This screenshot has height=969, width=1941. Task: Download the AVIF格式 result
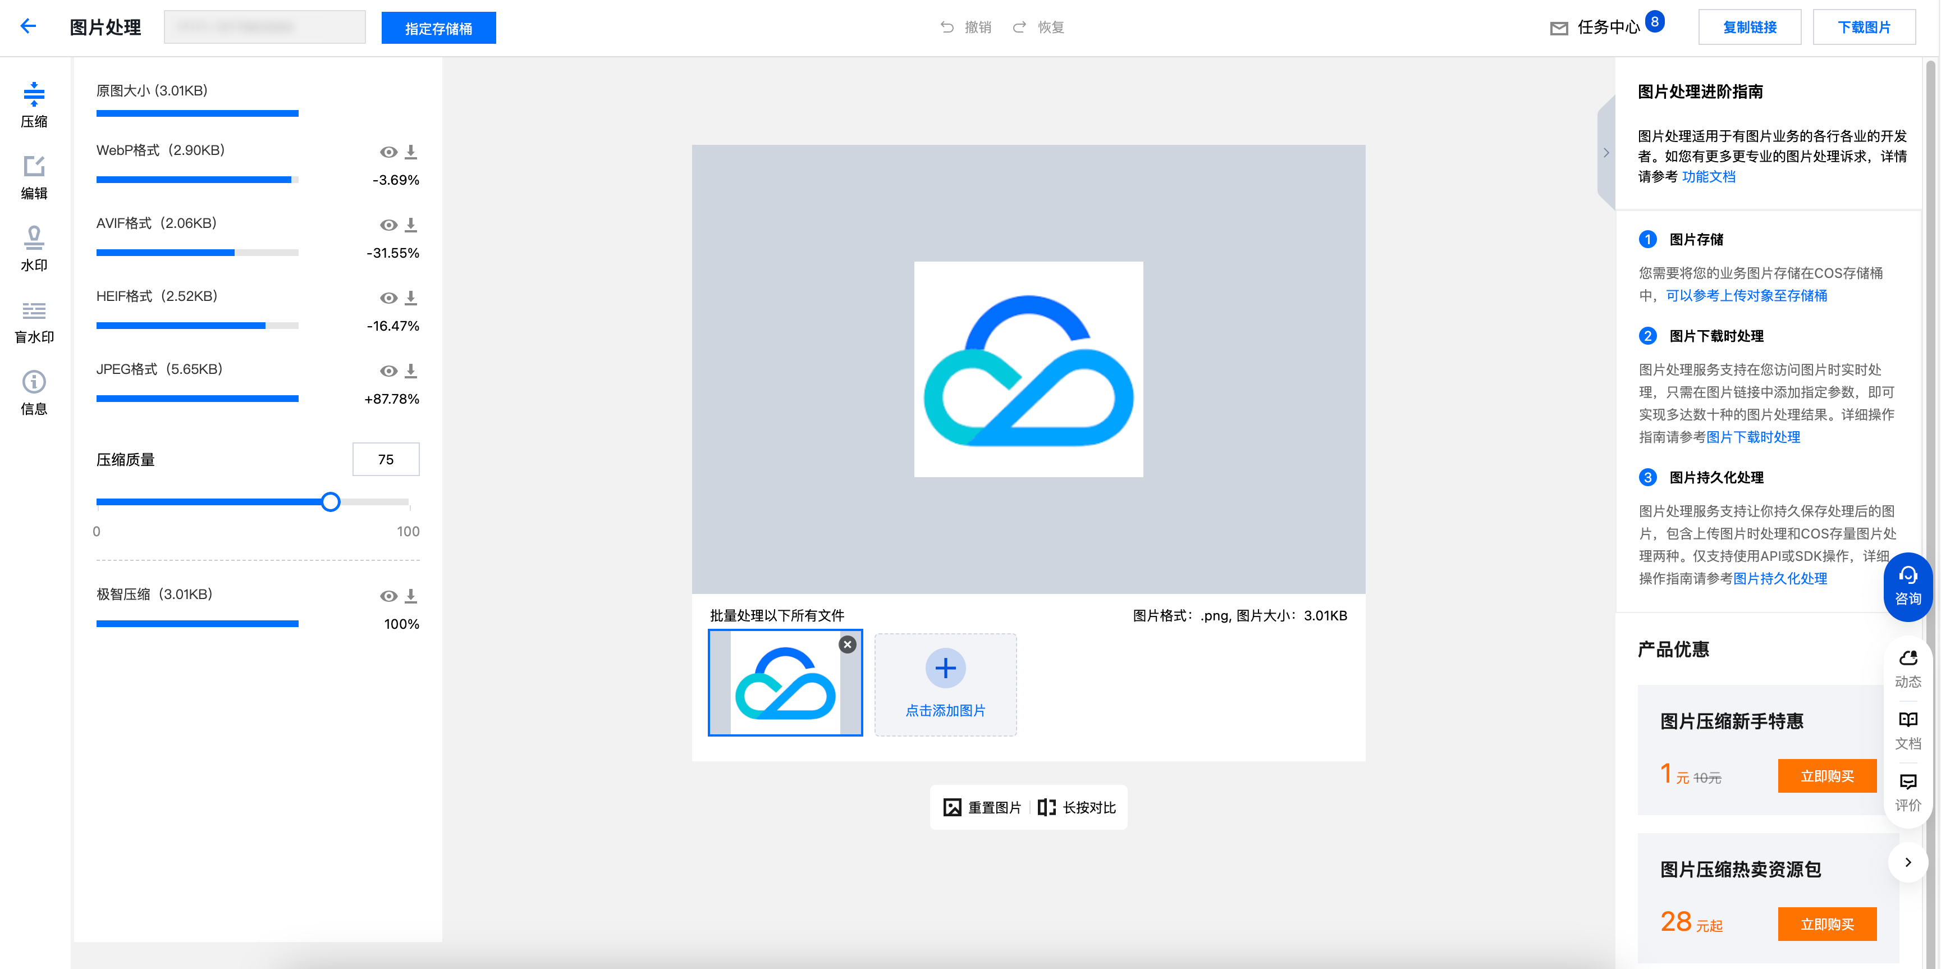(x=411, y=225)
